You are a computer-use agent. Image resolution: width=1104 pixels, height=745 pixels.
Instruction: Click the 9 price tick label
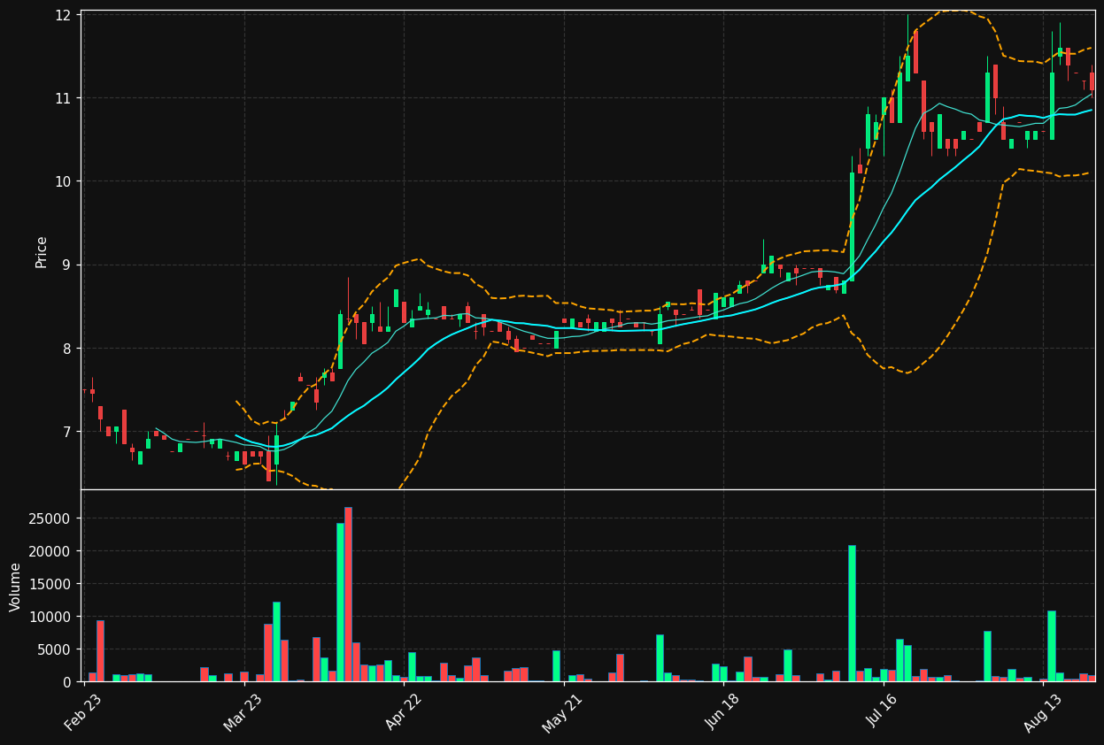[x=67, y=265]
